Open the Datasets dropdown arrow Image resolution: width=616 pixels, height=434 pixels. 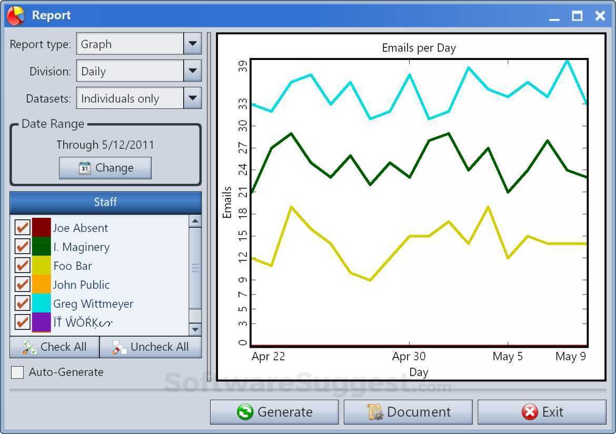[193, 98]
